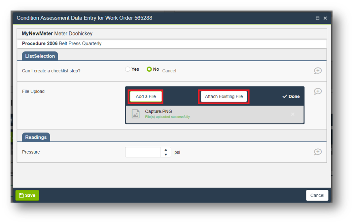This screenshot has height=224, width=354.
Task: Add a comment to the checklist step question
Action: click(318, 71)
